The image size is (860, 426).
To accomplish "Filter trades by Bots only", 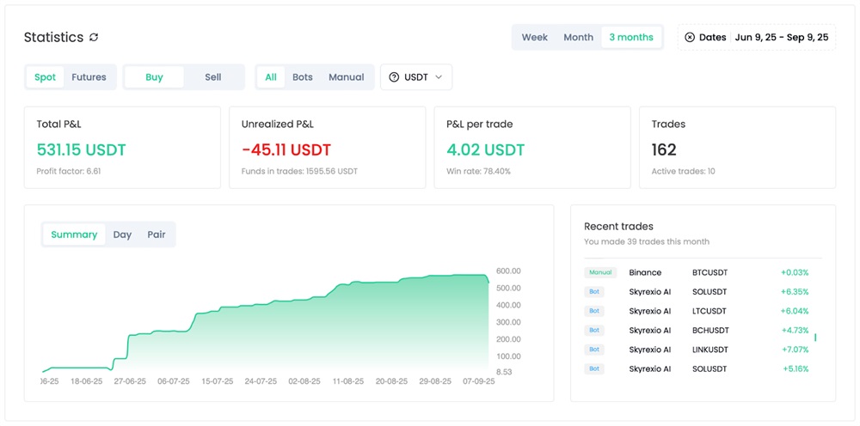I will coord(302,77).
